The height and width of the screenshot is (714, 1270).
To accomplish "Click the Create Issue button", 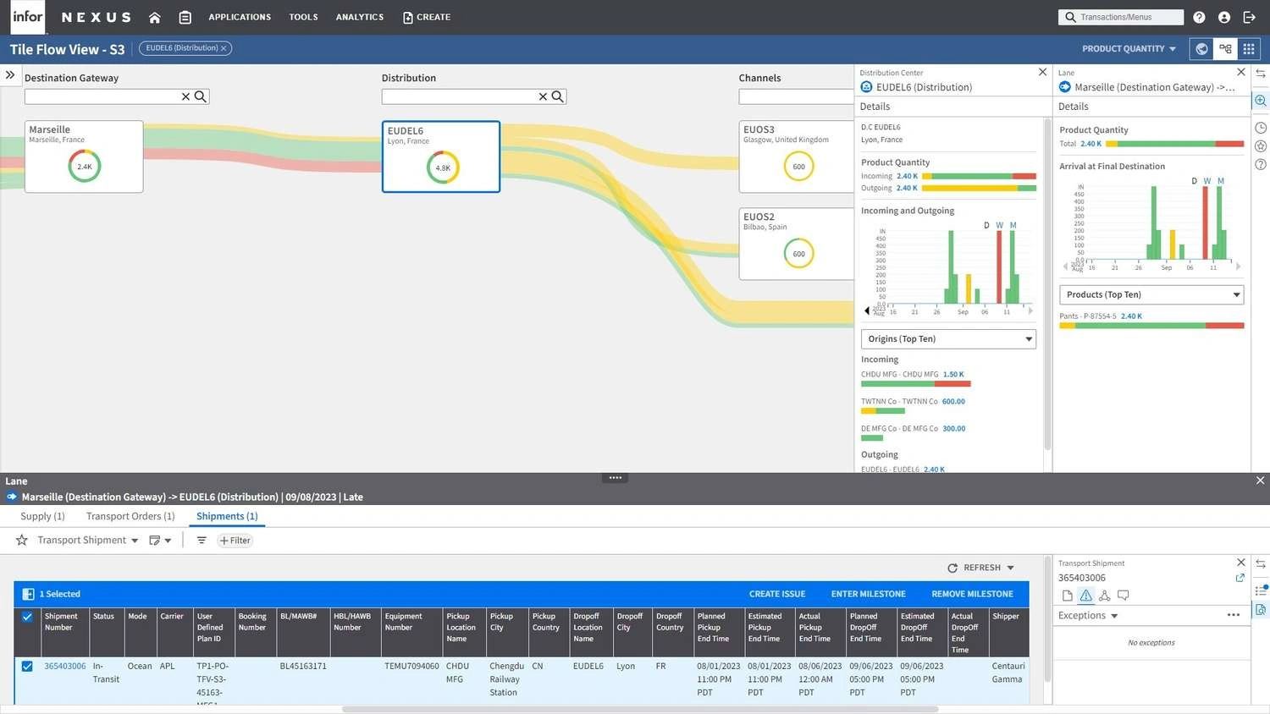I will (776, 594).
